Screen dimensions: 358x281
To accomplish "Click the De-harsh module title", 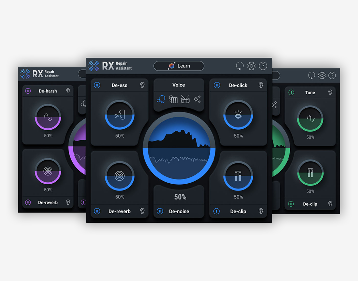I will click(x=48, y=91).
